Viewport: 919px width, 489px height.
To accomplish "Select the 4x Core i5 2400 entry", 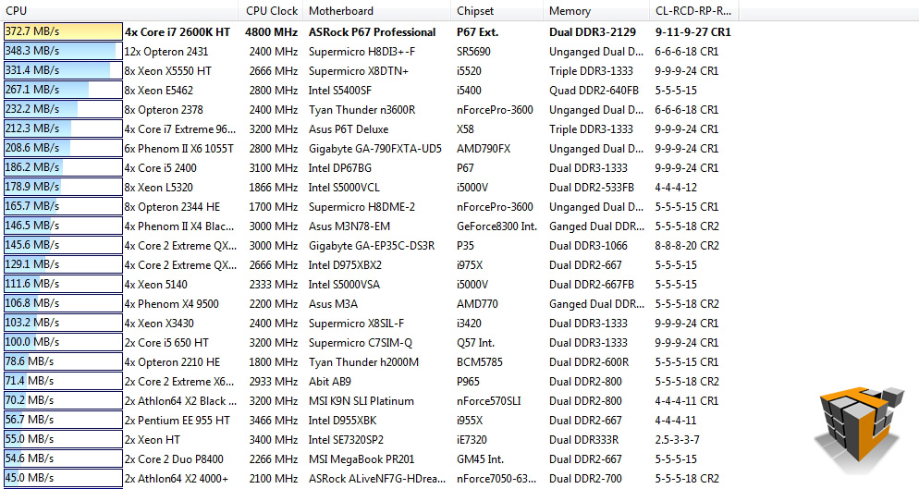I will [x=161, y=167].
